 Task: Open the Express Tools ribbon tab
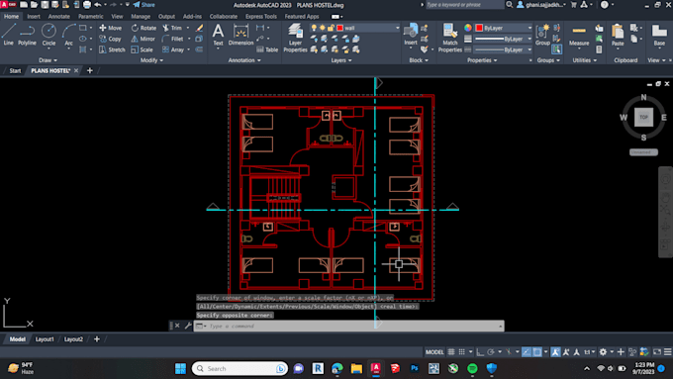coord(261,16)
